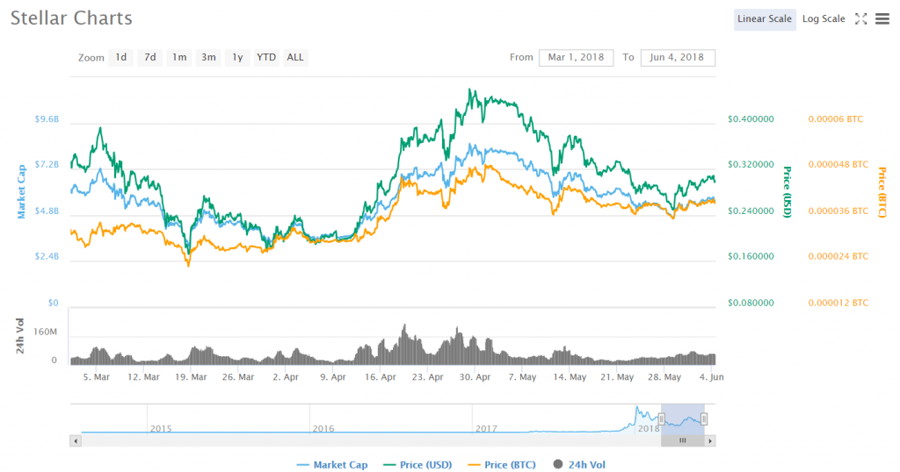Click the 0.000024 BTC axis value
900x472 pixels.
click(x=838, y=257)
